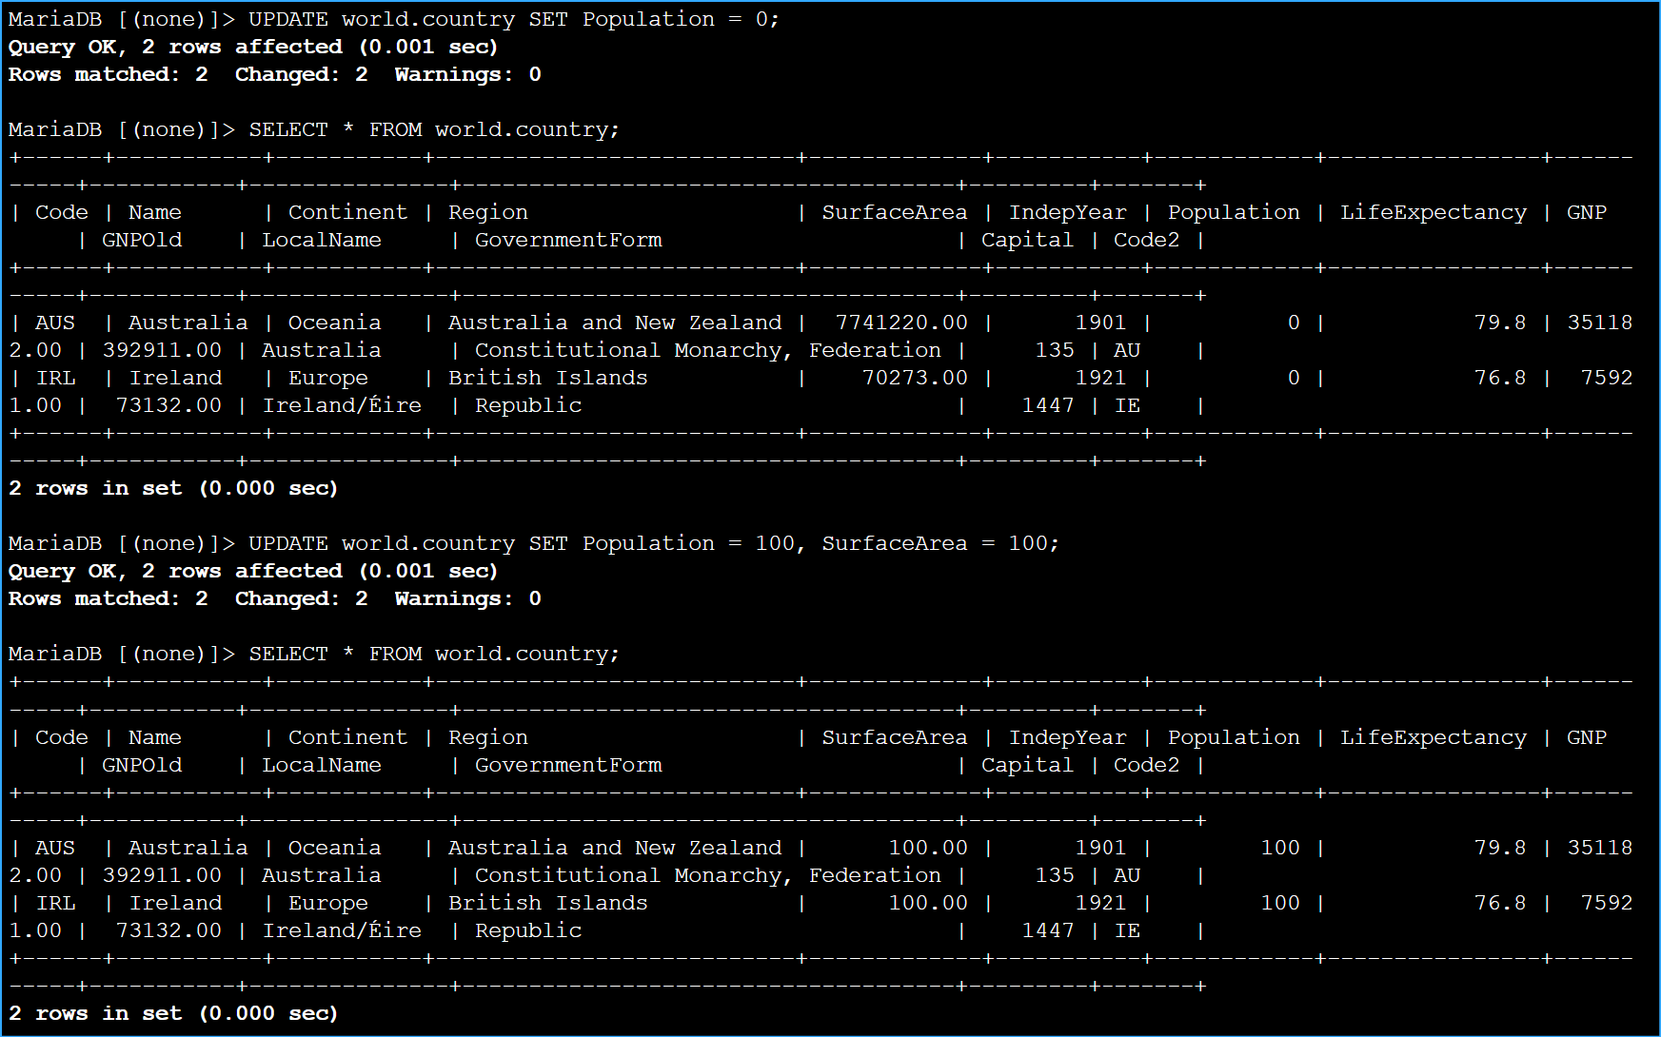Select Australia's Population value of 100
Screen dimensions: 1661x1037
(x=1279, y=848)
